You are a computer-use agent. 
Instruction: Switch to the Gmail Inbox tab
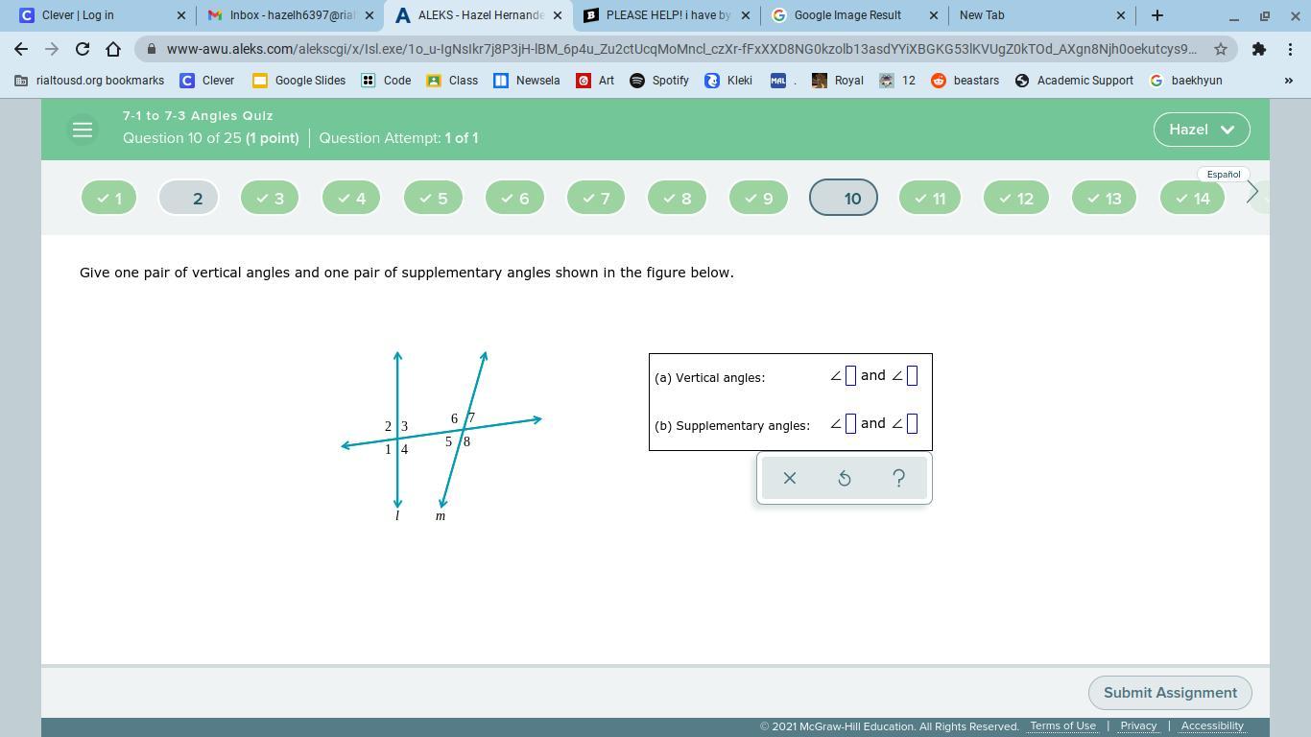pos(291,15)
